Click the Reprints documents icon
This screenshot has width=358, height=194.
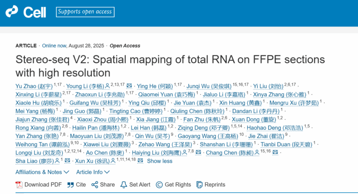[199, 185]
